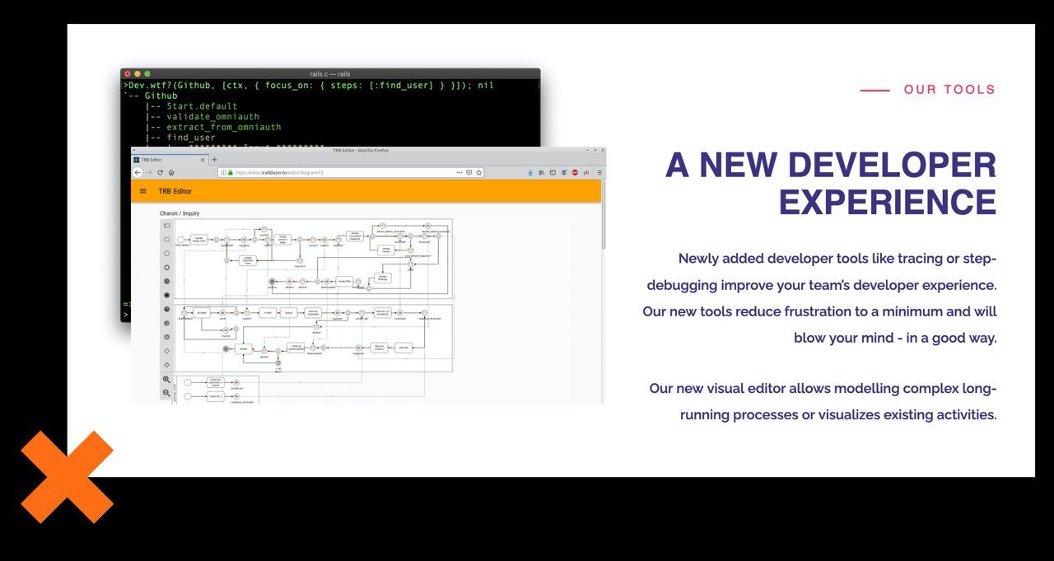Close the TRB Editor tab
This screenshot has height=561, width=1054.
point(203,160)
